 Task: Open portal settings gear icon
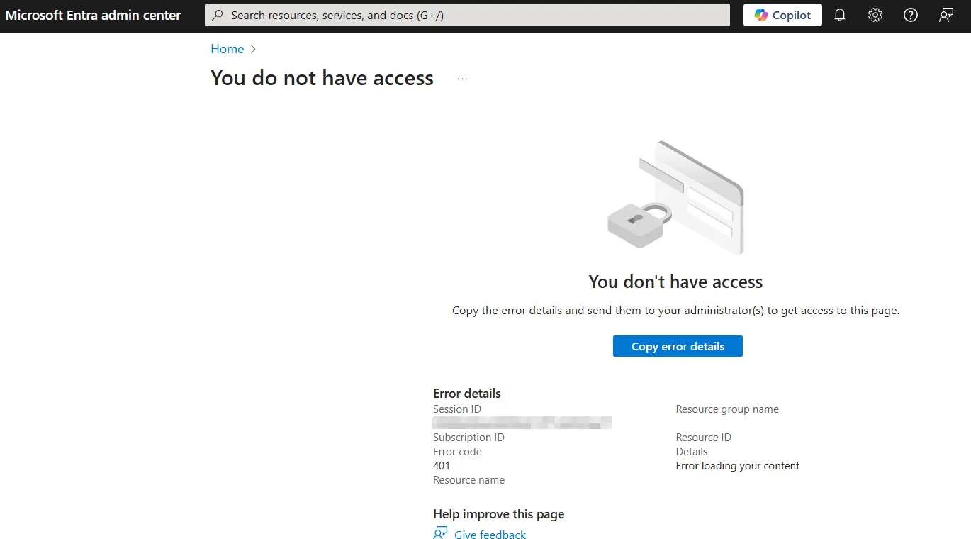(x=875, y=15)
